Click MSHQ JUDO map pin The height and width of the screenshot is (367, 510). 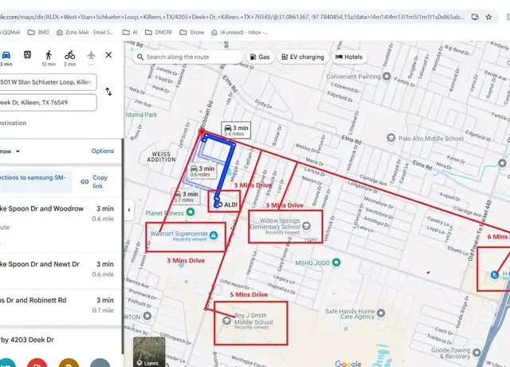coord(336,262)
